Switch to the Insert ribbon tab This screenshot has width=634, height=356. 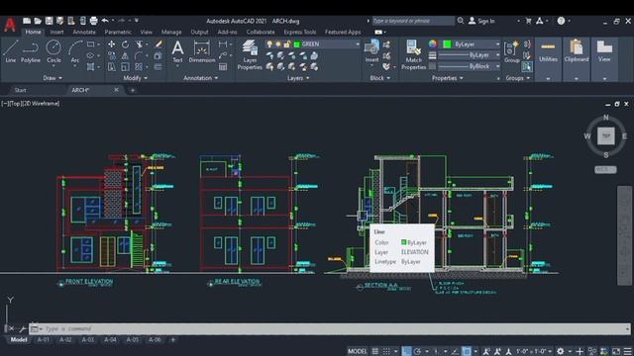[x=56, y=32]
